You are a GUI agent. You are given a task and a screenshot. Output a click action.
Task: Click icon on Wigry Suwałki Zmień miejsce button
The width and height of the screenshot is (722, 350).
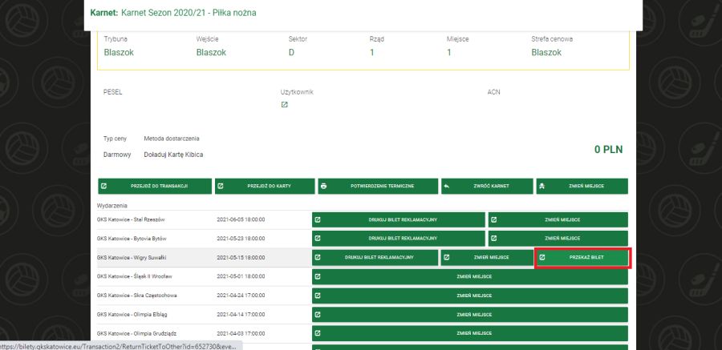point(446,258)
